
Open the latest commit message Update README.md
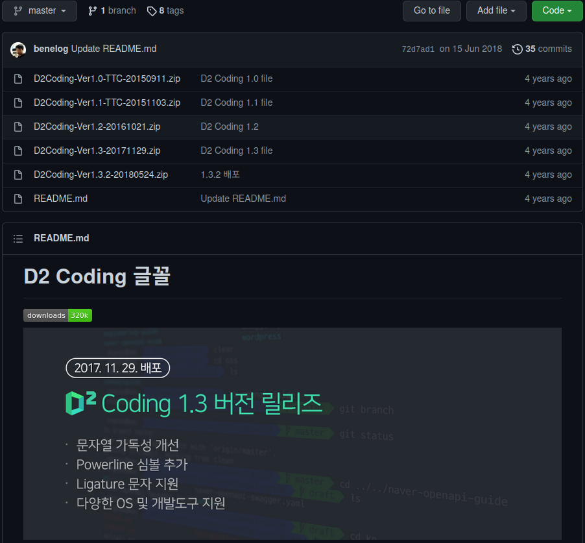(113, 49)
